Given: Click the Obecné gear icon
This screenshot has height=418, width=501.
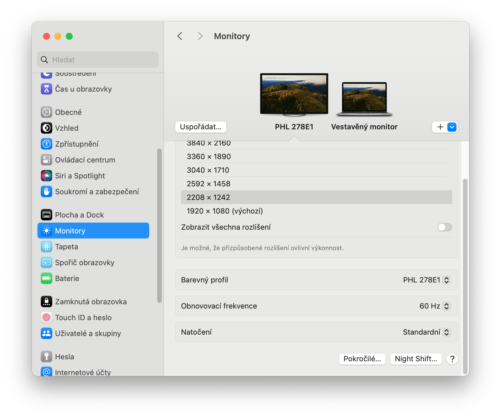Looking at the screenshot, I should point(47,112).
